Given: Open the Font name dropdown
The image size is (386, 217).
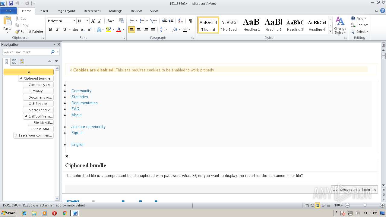Looking at the screenshot, I should tap(74, 21).
